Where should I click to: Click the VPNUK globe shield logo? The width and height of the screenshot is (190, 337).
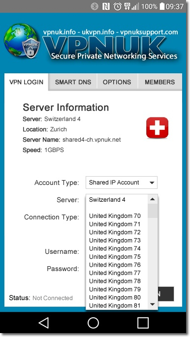22,41
